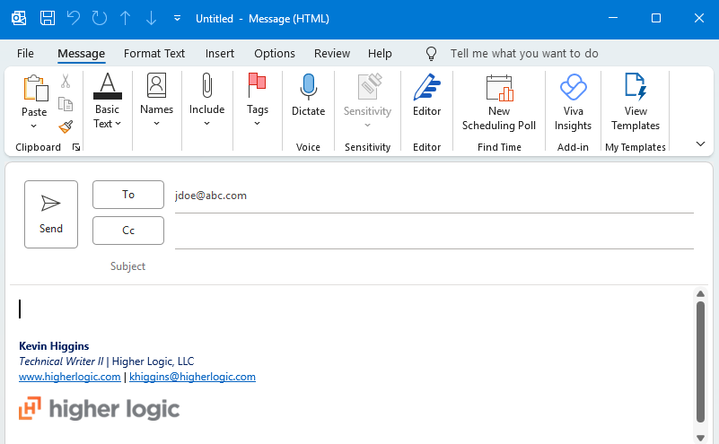719x444 pixels.
Task: Open the Help tab
Action: coord(380,54)
